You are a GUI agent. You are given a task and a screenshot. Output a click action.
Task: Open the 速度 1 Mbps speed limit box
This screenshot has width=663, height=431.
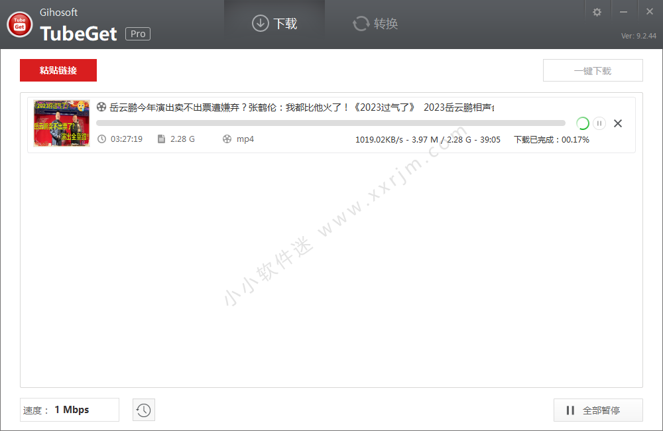pos(70,410)
